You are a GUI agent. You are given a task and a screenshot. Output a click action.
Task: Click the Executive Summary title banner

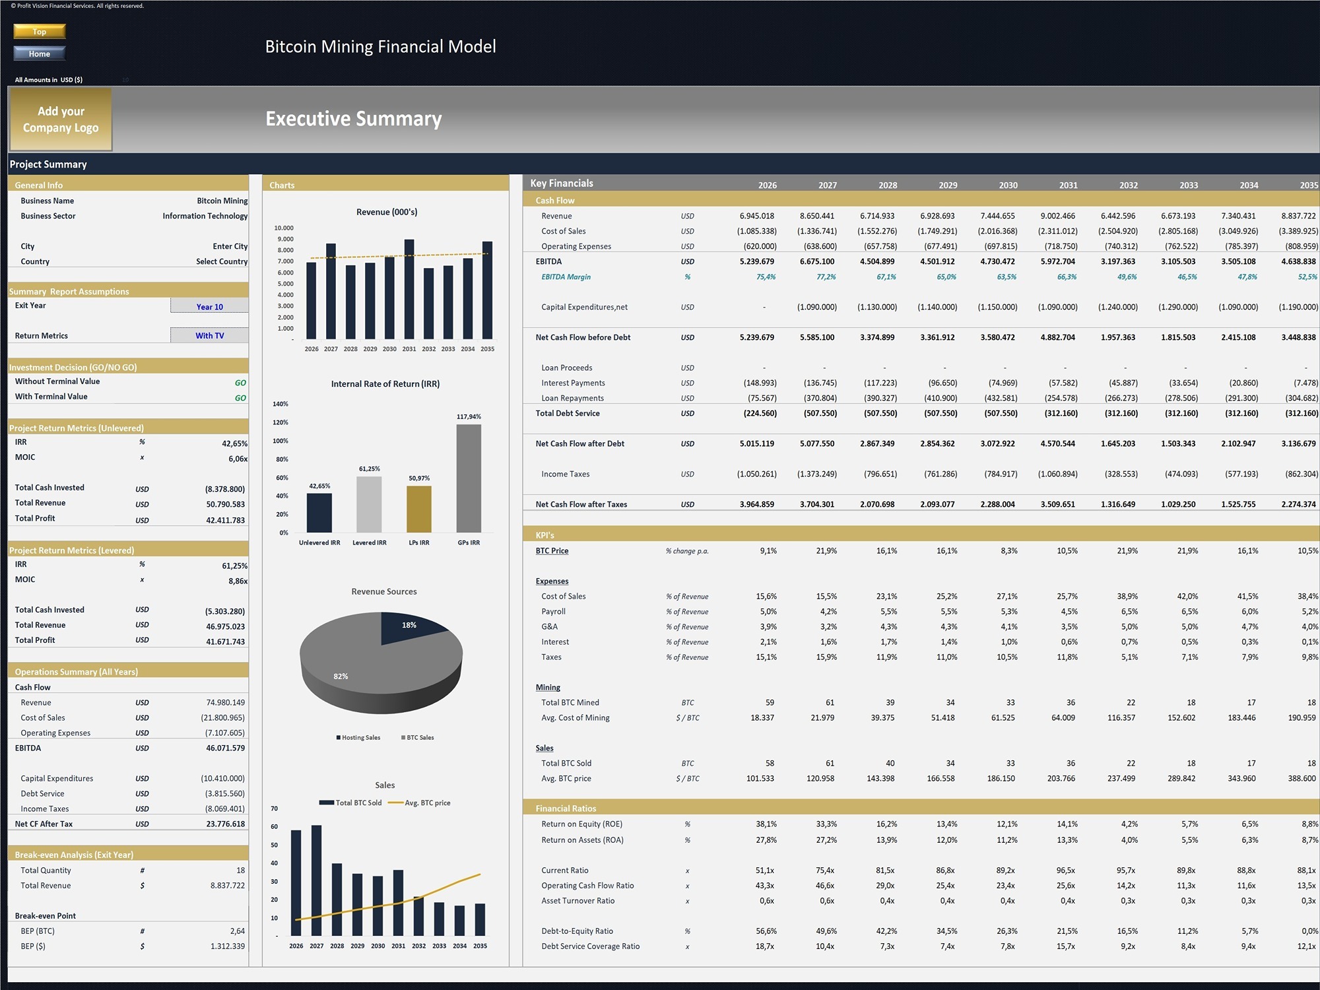353,119
